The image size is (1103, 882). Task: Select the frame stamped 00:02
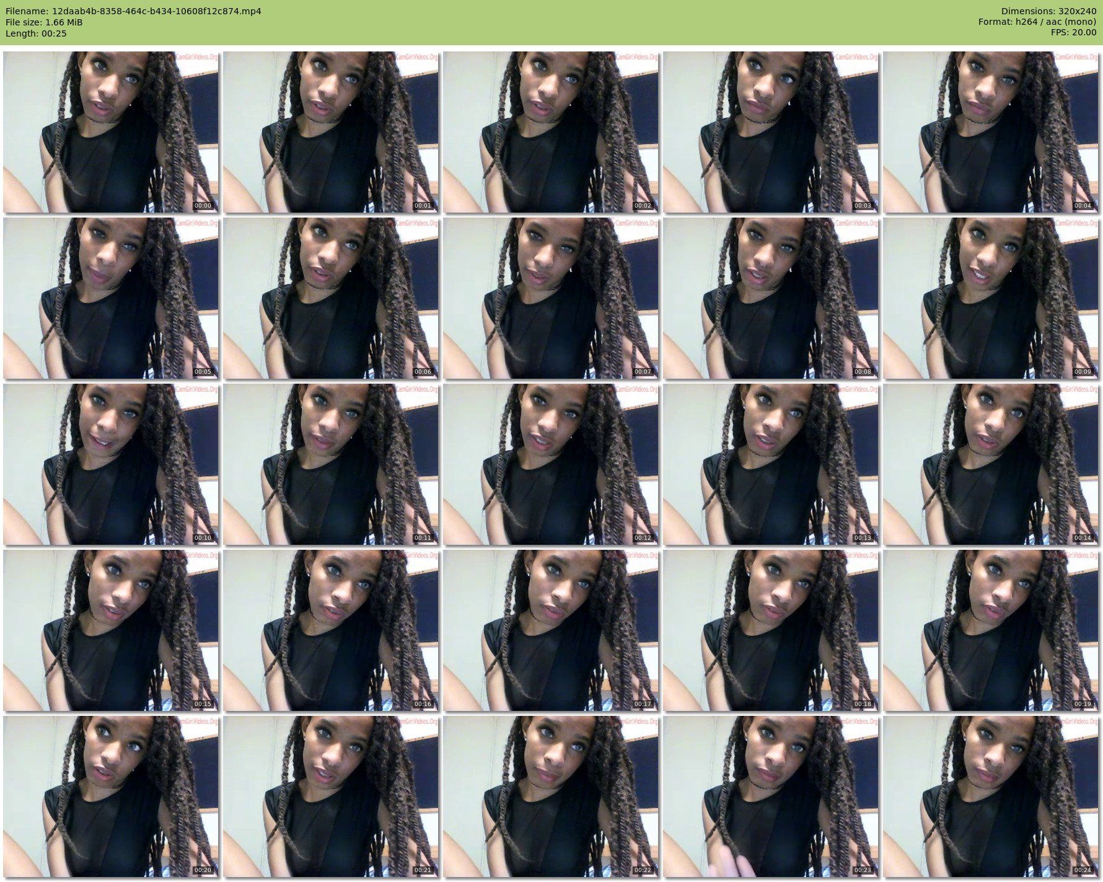click(551, 132)
